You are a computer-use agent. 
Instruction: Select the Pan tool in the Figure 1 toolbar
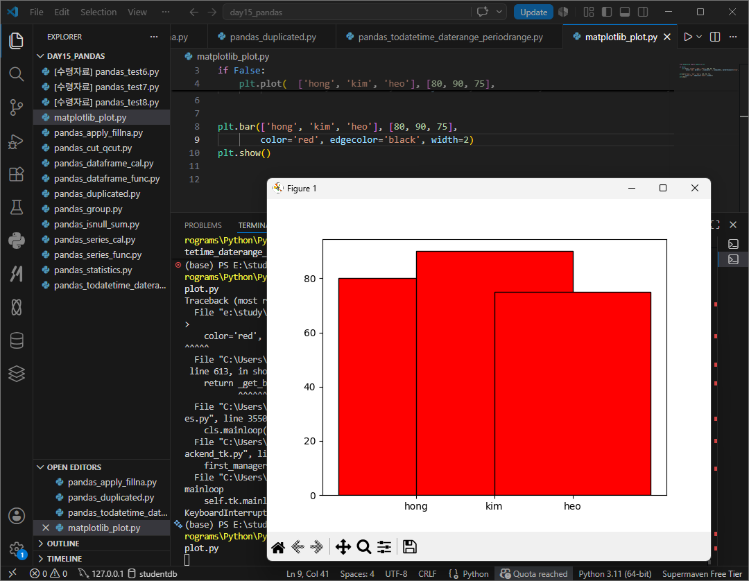tap(343, 547)
